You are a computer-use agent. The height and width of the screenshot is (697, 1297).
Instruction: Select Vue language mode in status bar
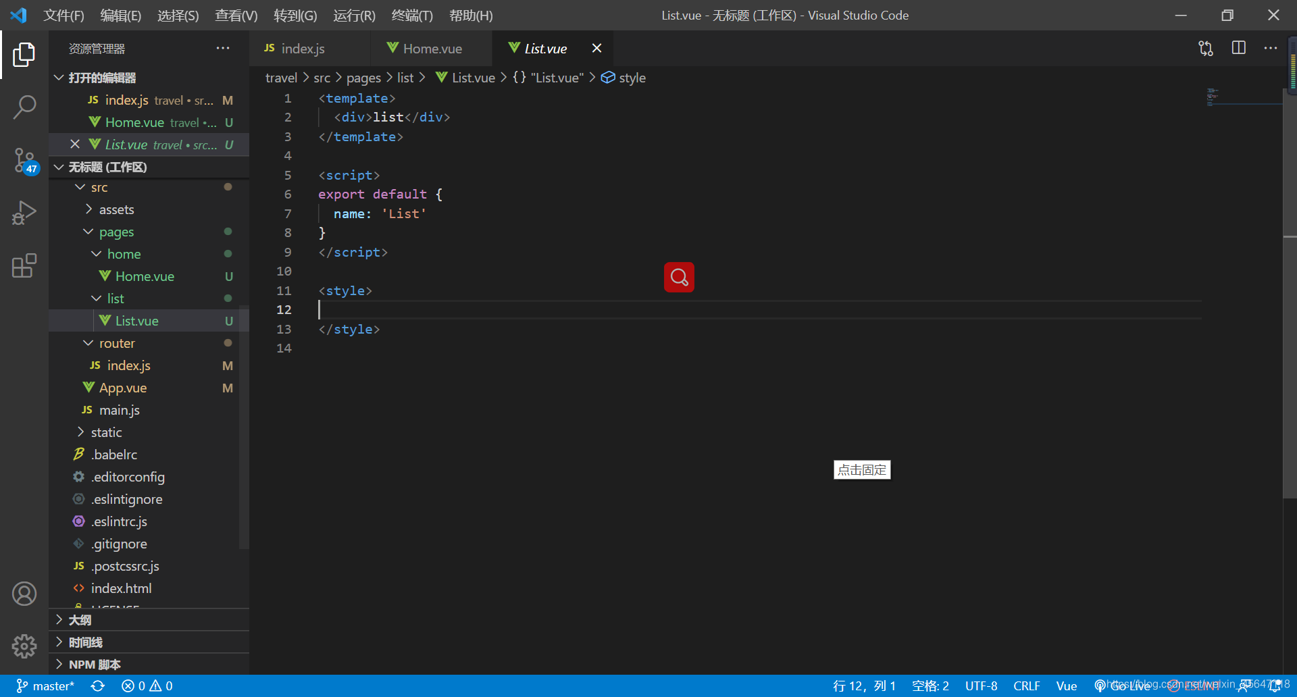[x=1066, y=686]
